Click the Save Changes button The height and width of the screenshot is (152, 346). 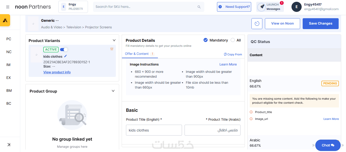[x=320, y=24]
